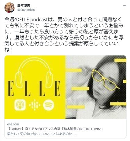Click the headphones graphic on the yellow panel
Image resolution: width=130 pixels, height=141 pixels.
point(34,73)
